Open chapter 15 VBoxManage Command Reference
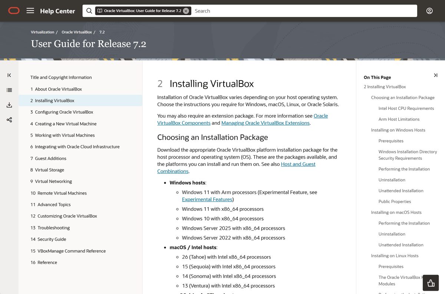The width and height of the screenshot is (445, 294). coord(68,251)
